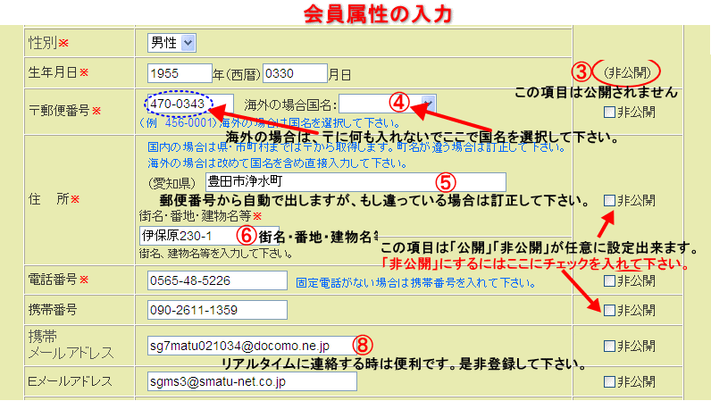Image resolution: width=711 pixels, height=401 pixels.
Task: Focus the mobile number field 090-2611-1359
Action: 219,311
